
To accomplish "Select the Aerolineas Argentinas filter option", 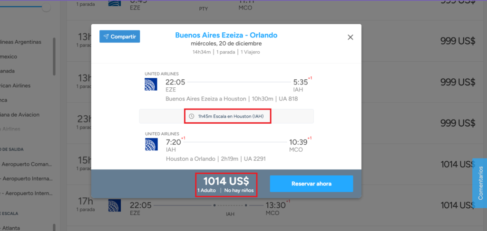I will click(20, 42).
